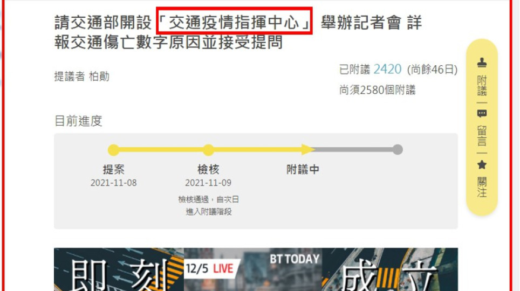
Task: Click the 提案 progress dot
Action: click(113, 150)
